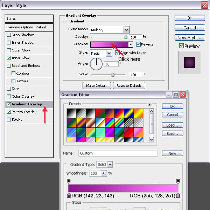210x210 pixels.
Task: Select the left opacity stop above gradient bar
Action: 69,181
